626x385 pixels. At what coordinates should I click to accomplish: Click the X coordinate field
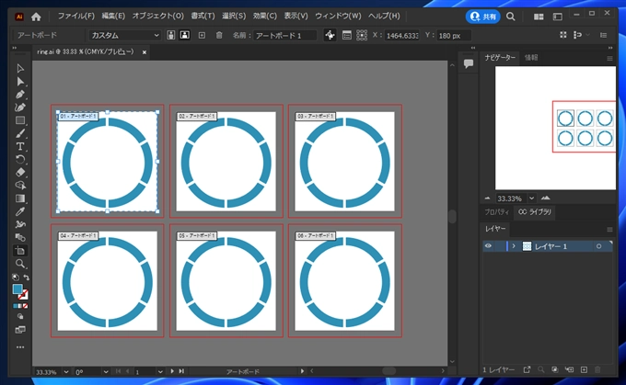pos(402,36)
